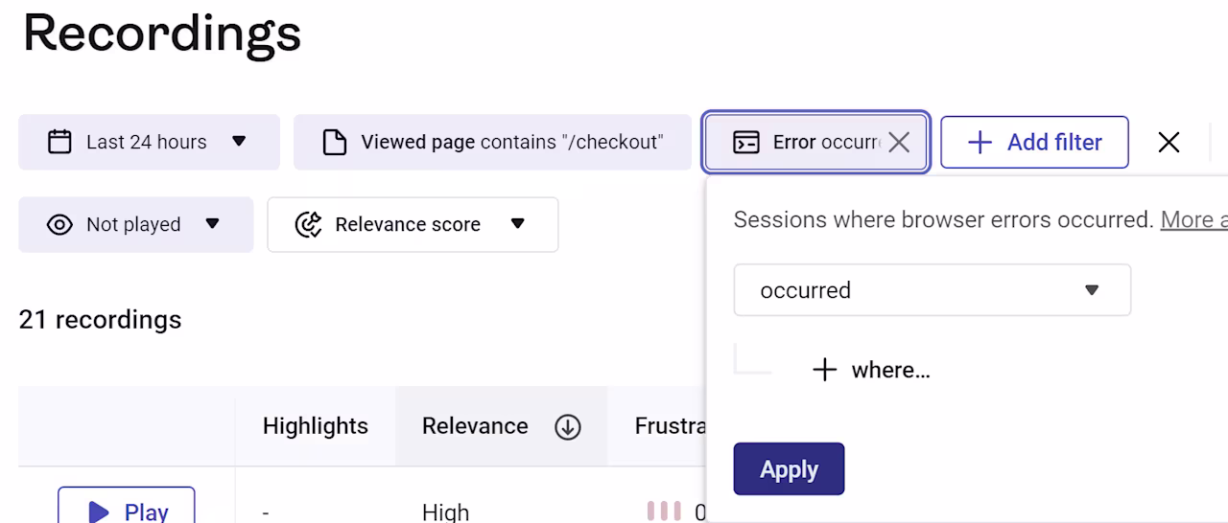1228x523 pixels.
Task: Open the More about link
Action: (x=1193, y=219)
